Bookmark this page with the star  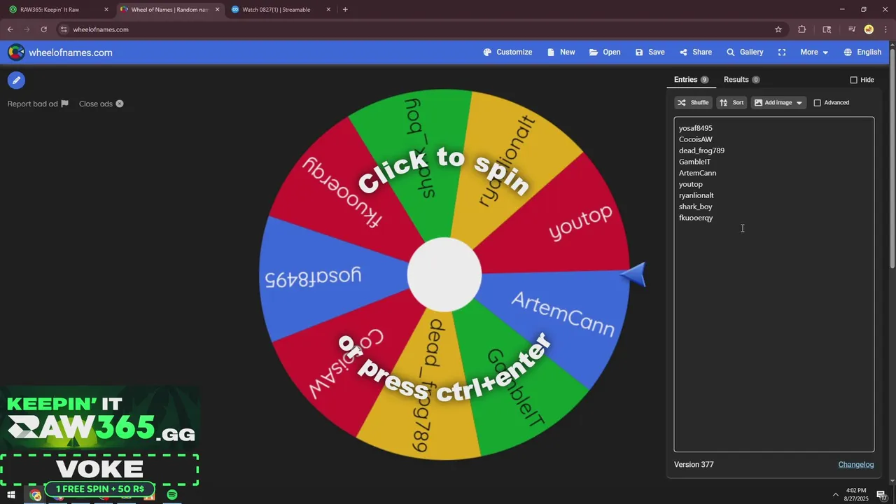778,29
